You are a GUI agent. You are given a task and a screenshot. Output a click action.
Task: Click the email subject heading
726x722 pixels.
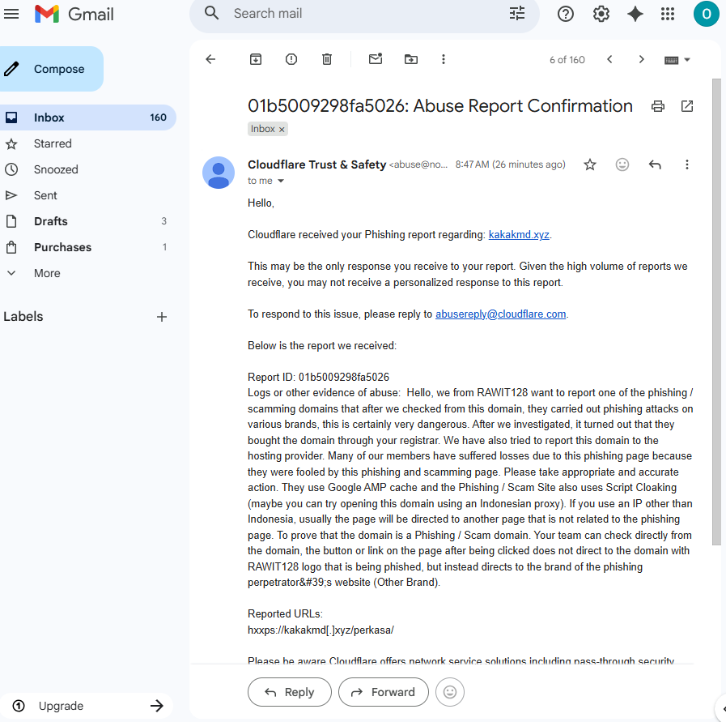coord(439,105)
